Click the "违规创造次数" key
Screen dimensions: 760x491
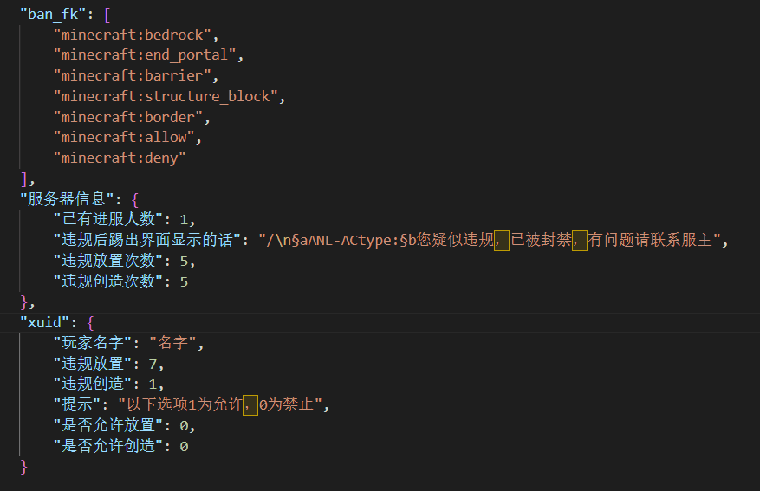[107, 281]
